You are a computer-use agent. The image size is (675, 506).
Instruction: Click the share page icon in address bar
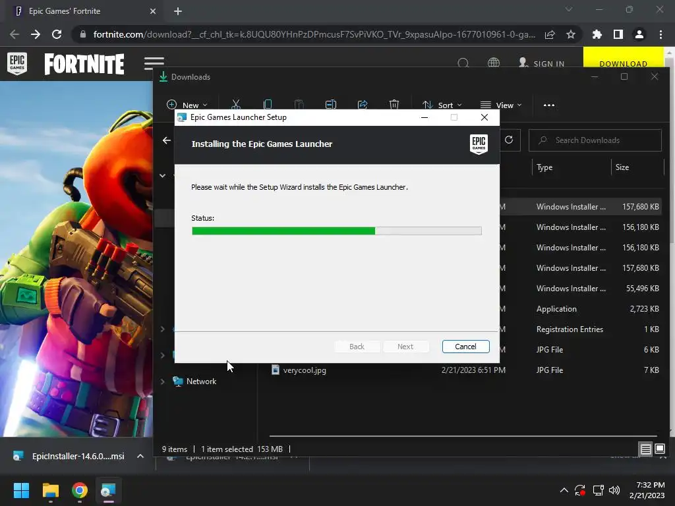[550, 34]
